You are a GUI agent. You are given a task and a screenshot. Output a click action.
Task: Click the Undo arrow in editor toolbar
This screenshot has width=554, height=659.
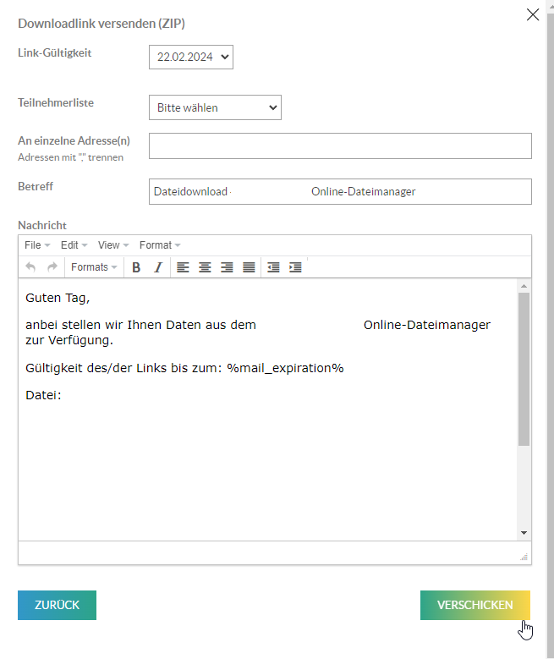(31, 267)
